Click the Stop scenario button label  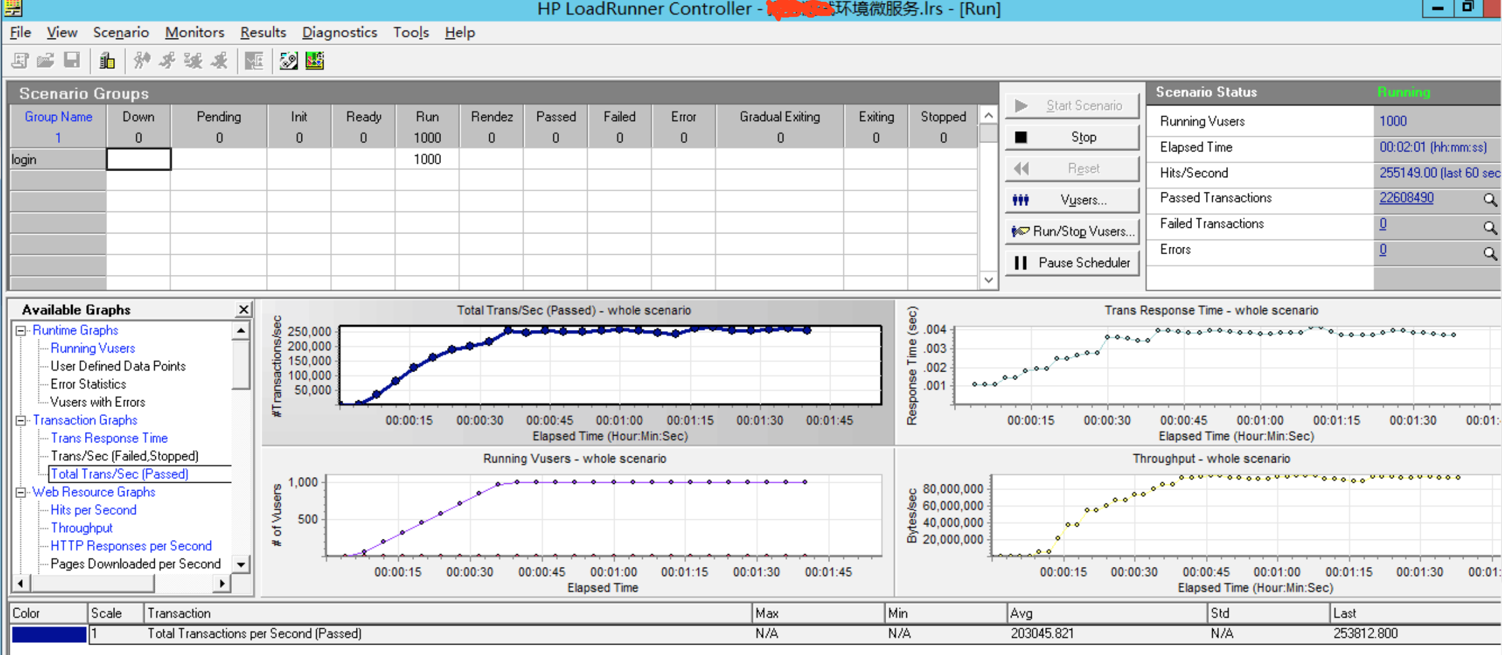coord(1084,137)
